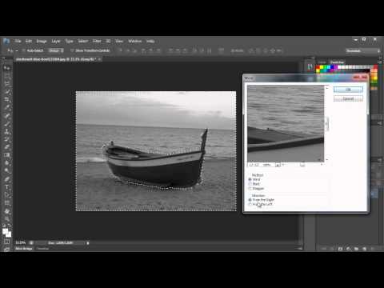Viewport: 384px width, 288px height.
Task: Close the open document tab
Action: 99,59
